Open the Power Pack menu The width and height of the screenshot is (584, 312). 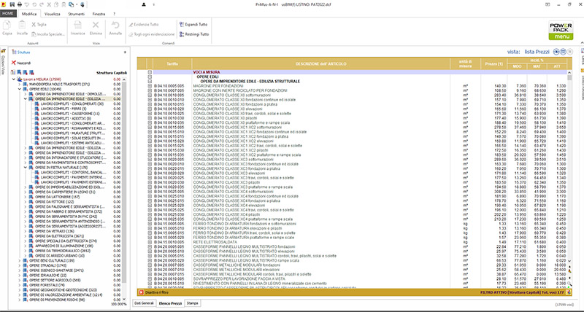pyautogui.click(x=561, y=31)
